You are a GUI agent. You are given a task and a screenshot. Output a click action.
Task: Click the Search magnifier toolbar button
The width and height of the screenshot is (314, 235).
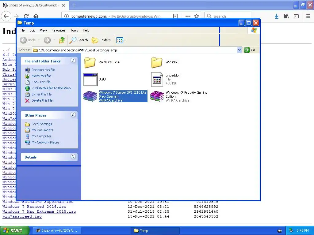pos(78,40)
